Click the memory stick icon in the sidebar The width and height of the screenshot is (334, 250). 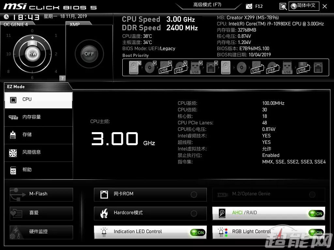point(13,117)
